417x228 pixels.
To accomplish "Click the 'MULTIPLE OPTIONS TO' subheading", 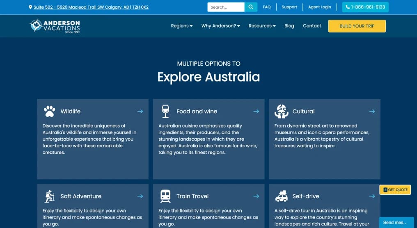I will (208, 64).
